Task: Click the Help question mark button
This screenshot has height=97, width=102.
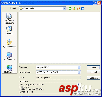Action: pos(95,3)
